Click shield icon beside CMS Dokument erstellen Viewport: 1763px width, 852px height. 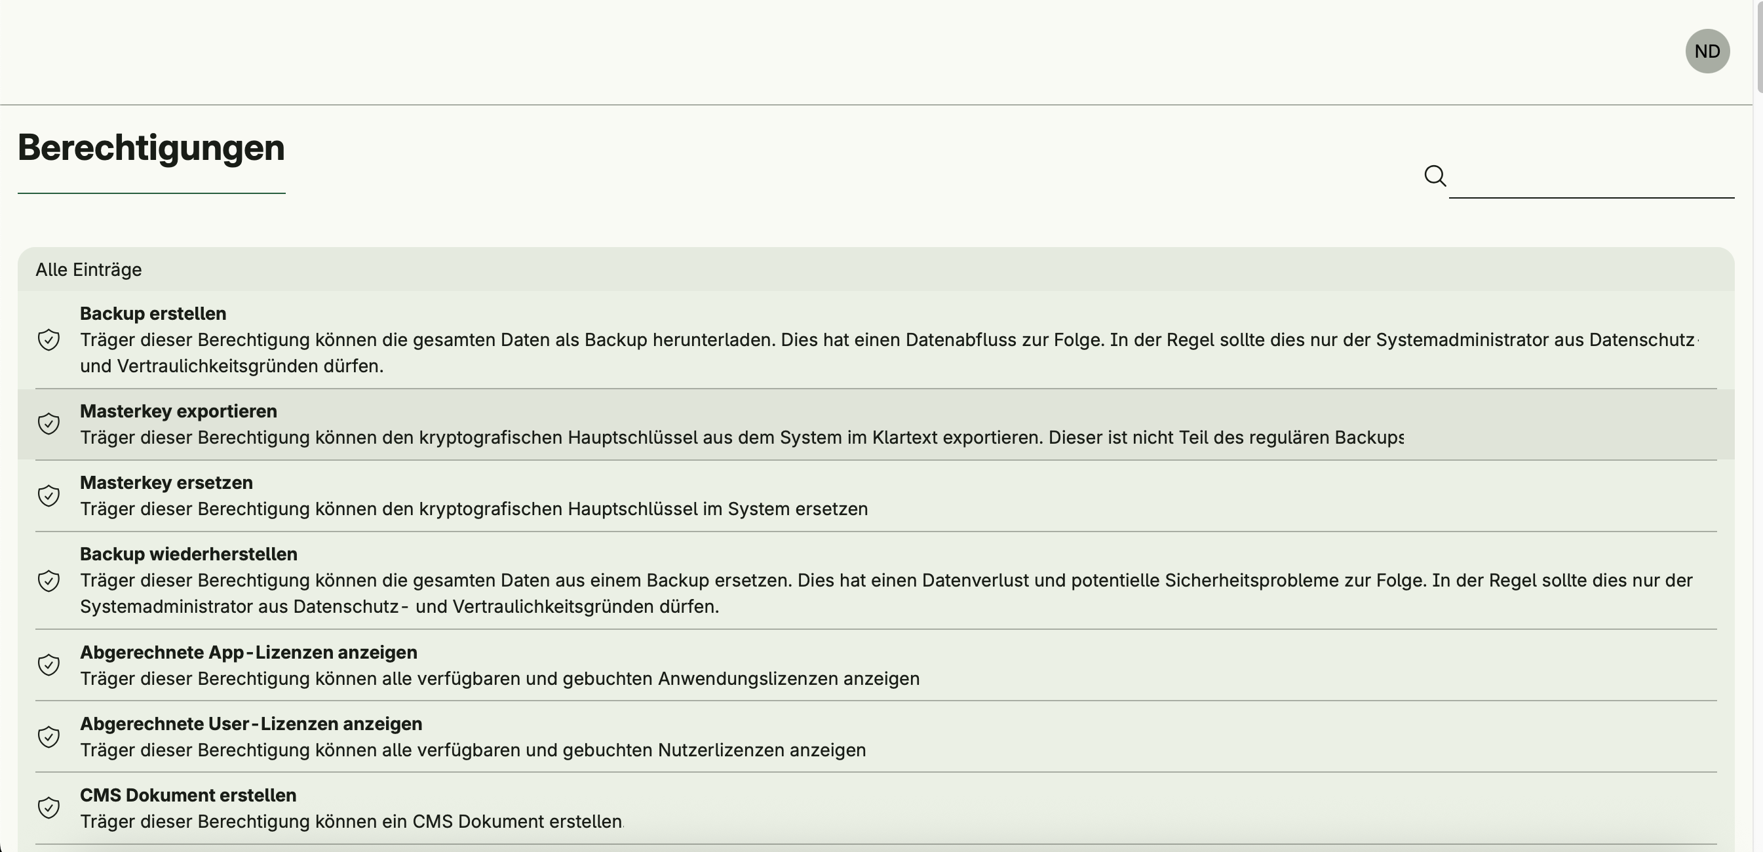coord(48,807)
